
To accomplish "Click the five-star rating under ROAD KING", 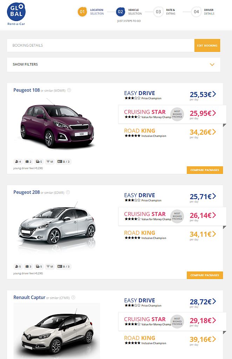I will coord(132,136).
